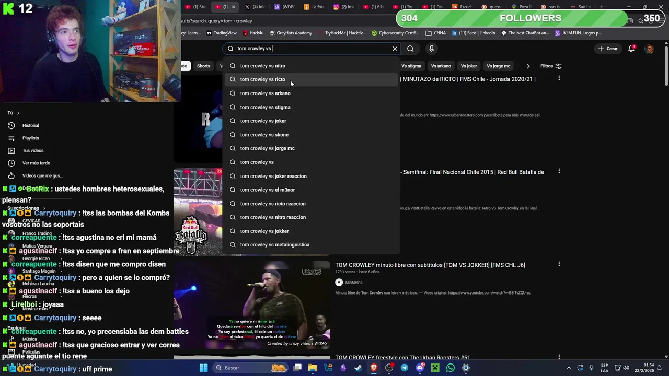Choose suggestion tom crowley vs arkano
669x376 pixels.
[x=312, y=93]
